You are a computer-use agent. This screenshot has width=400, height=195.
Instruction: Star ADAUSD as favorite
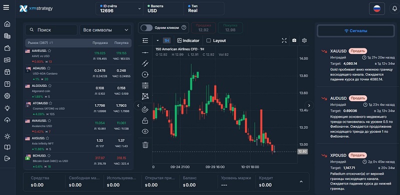pos(48,68)
